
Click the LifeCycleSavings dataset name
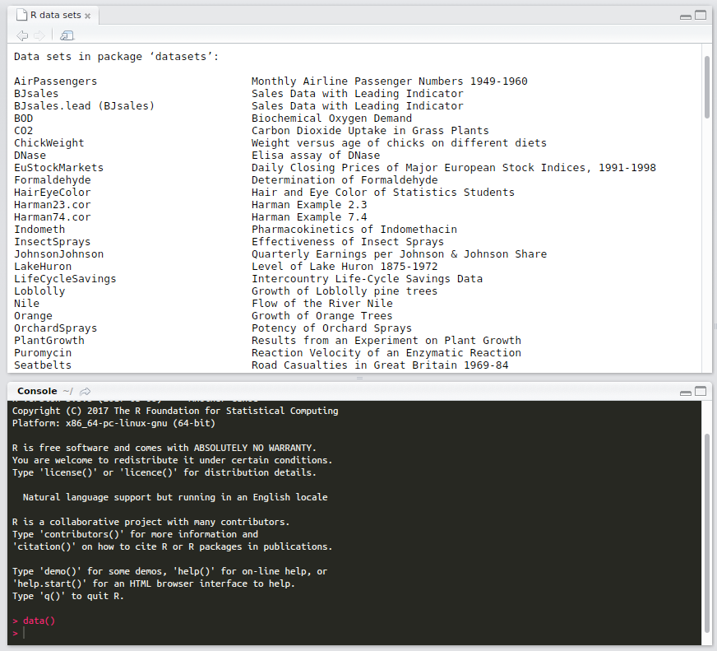[65, 279]
